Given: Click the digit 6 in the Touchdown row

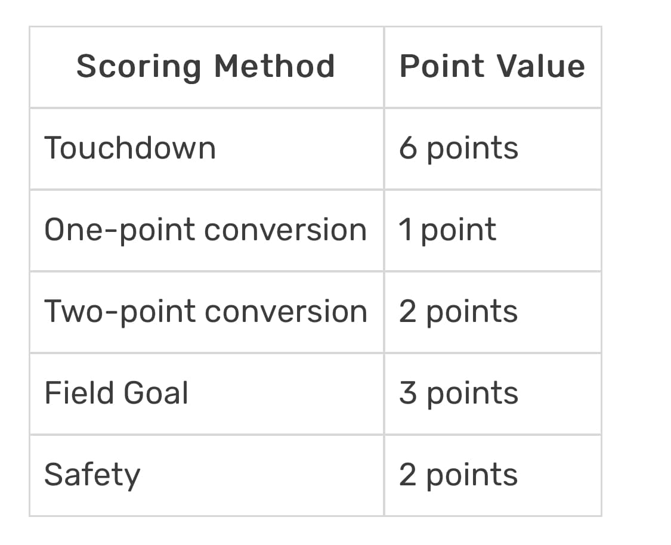Looking at the screenshot, I should click(x=408, y=148).
